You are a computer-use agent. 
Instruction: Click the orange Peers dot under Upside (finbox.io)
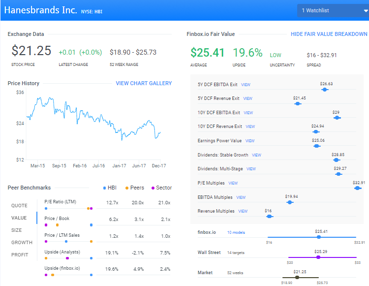pos(53,275)
